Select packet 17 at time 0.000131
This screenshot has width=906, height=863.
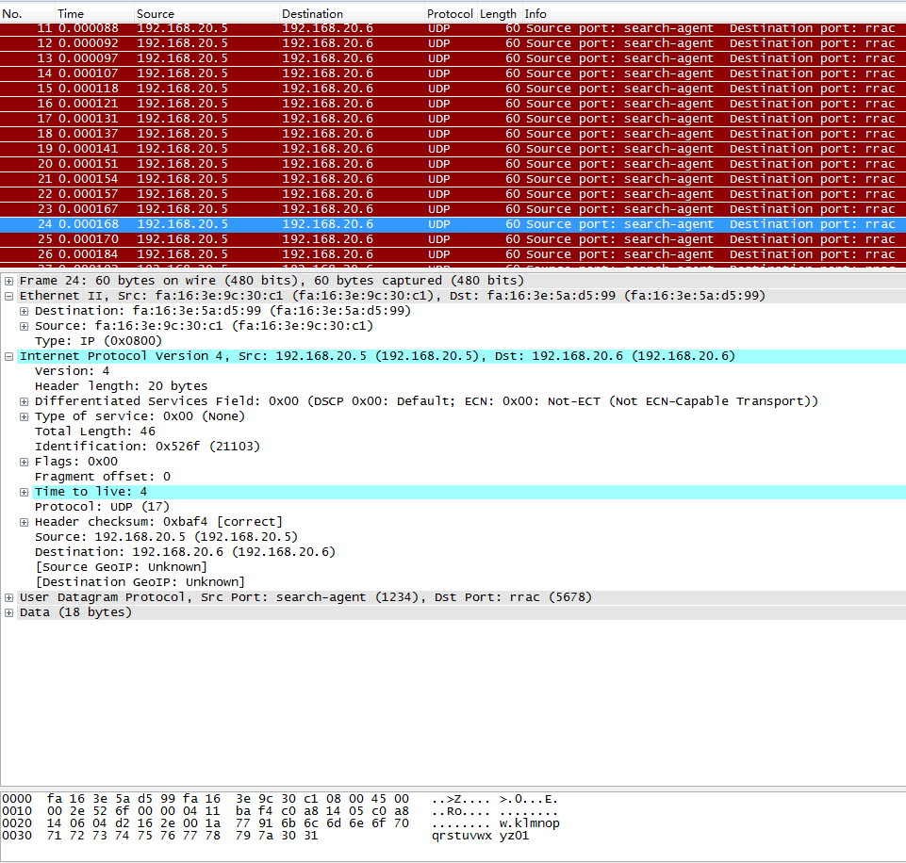(x=453, y=119)
